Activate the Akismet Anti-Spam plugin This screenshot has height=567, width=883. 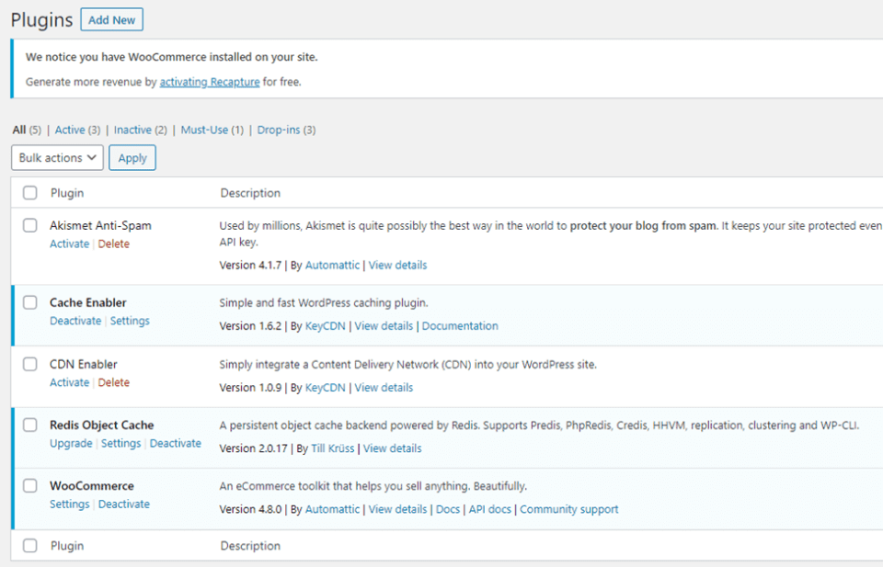click(69, 244)
